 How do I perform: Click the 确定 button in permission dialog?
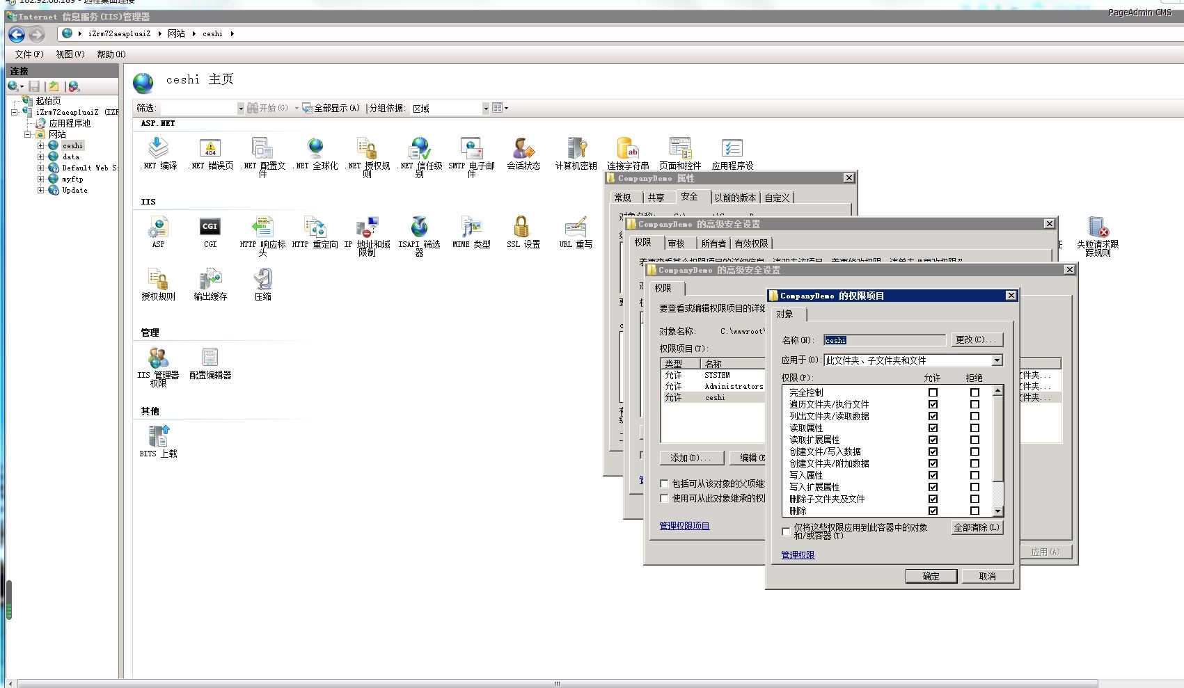click(931, 576)
